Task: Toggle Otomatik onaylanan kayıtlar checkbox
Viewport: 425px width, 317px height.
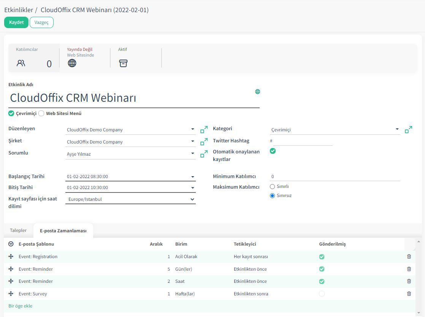Action: point(273,151)
